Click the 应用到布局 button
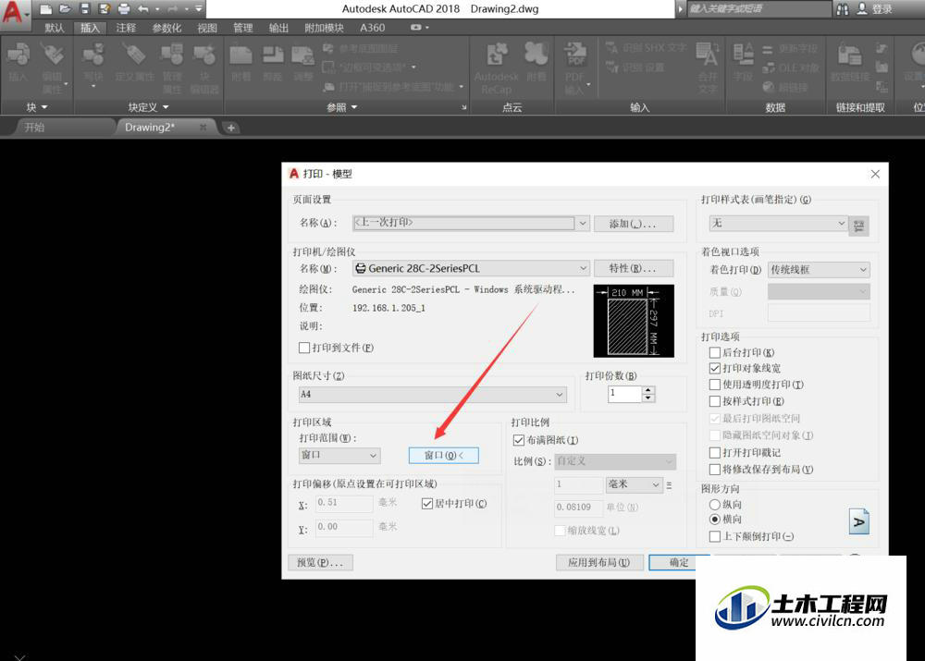925x661 pixels. tap(598, 562)
